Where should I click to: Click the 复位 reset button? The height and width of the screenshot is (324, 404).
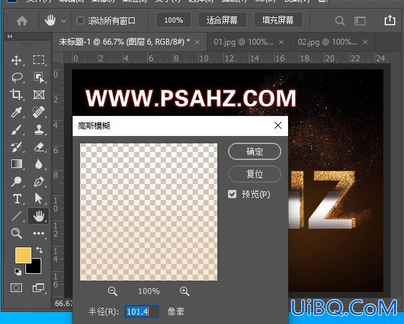255,174
